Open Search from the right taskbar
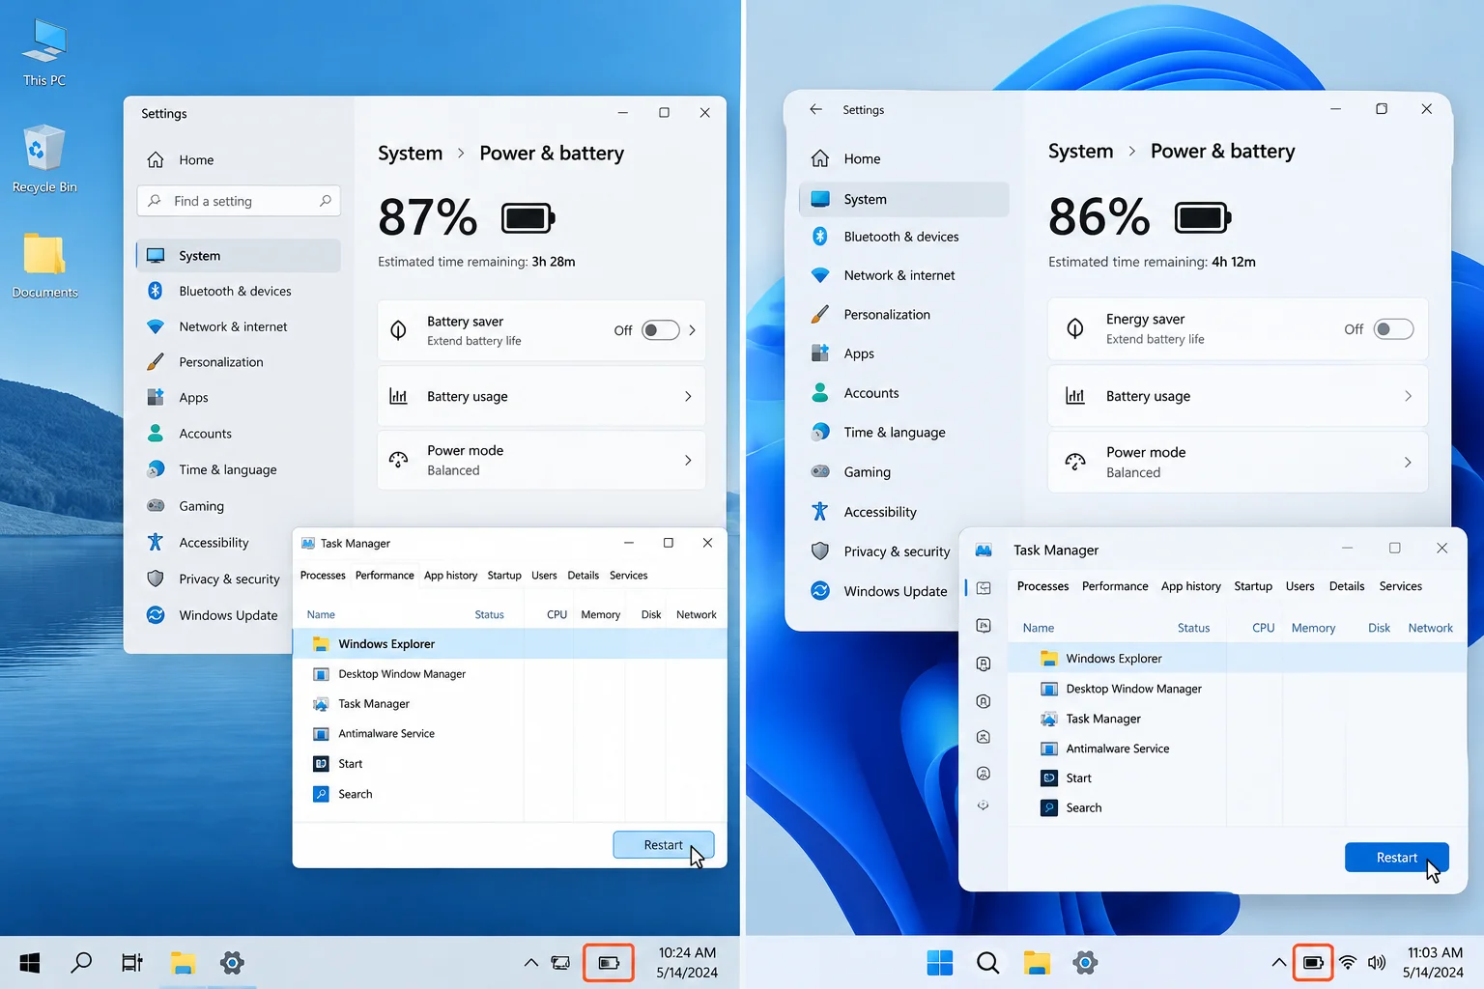The height and width of the screenshot is (989, 1484). point(987,962)
